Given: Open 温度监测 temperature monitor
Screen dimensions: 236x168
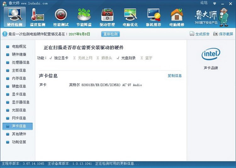Looking at the screenshot, I should [x=38, y=17].
